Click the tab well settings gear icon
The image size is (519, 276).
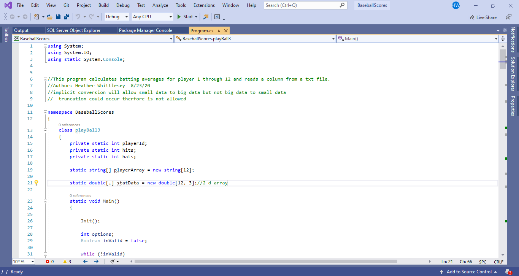point(505,30)
